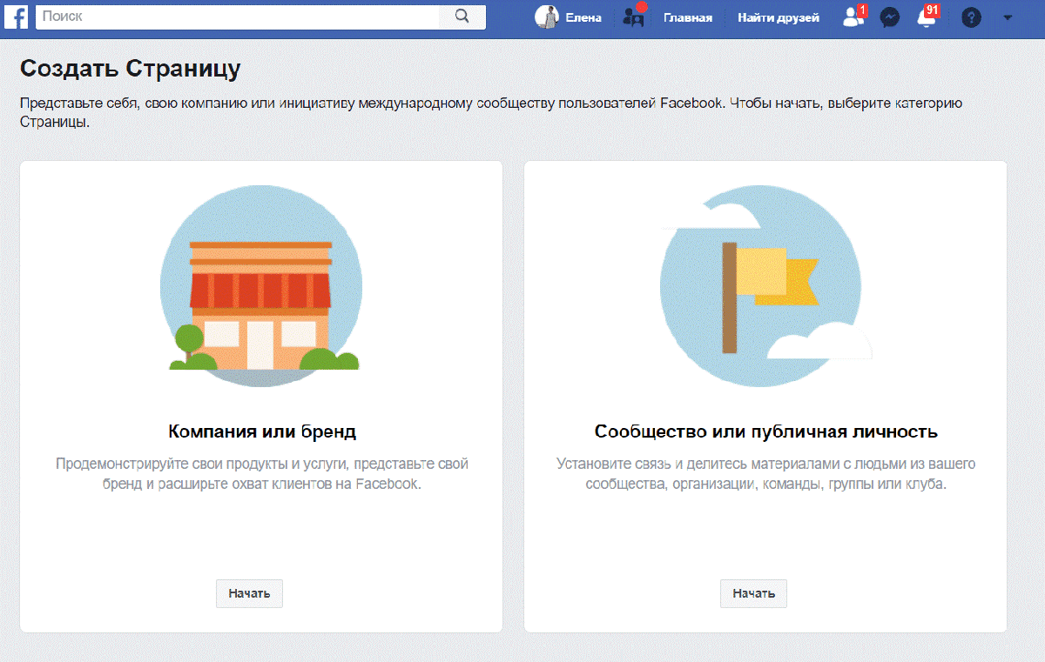Screen dimensions: 1045x662
Task: Click the Сообщество или публичная личность heading
Action: pyautogui.click(x=766, y=431)
